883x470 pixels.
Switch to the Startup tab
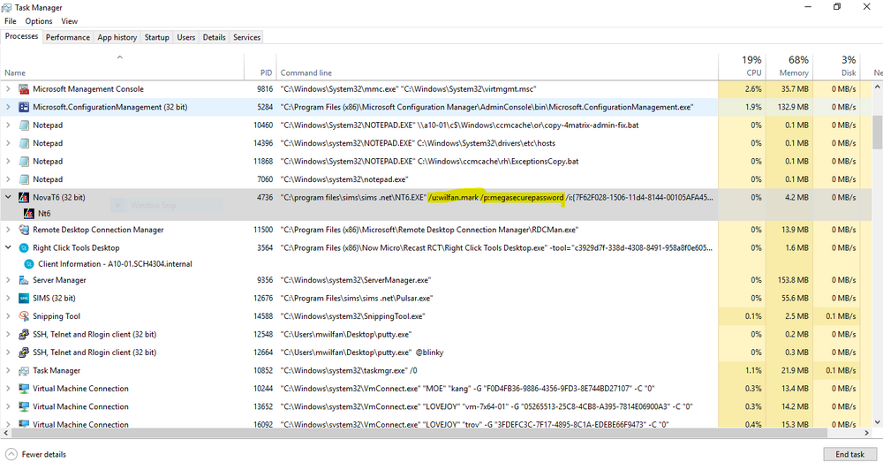[156, 37]
